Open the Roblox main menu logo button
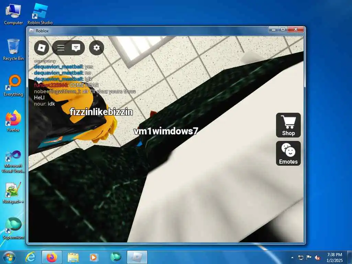The image size is (352, 264). coord(42,47)
